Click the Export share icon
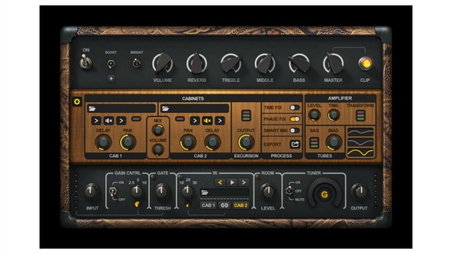Viewport: 452px width, 254px height. 295,144
